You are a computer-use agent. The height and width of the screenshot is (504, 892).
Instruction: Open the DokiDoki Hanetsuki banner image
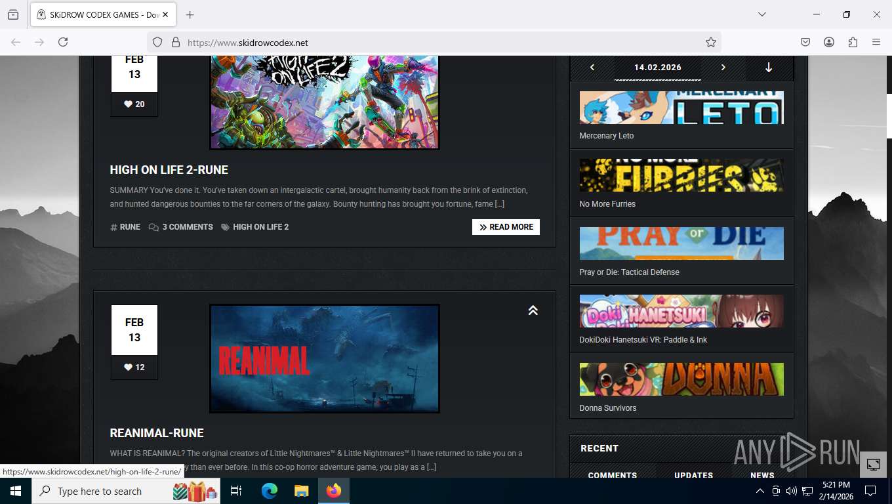681,311
